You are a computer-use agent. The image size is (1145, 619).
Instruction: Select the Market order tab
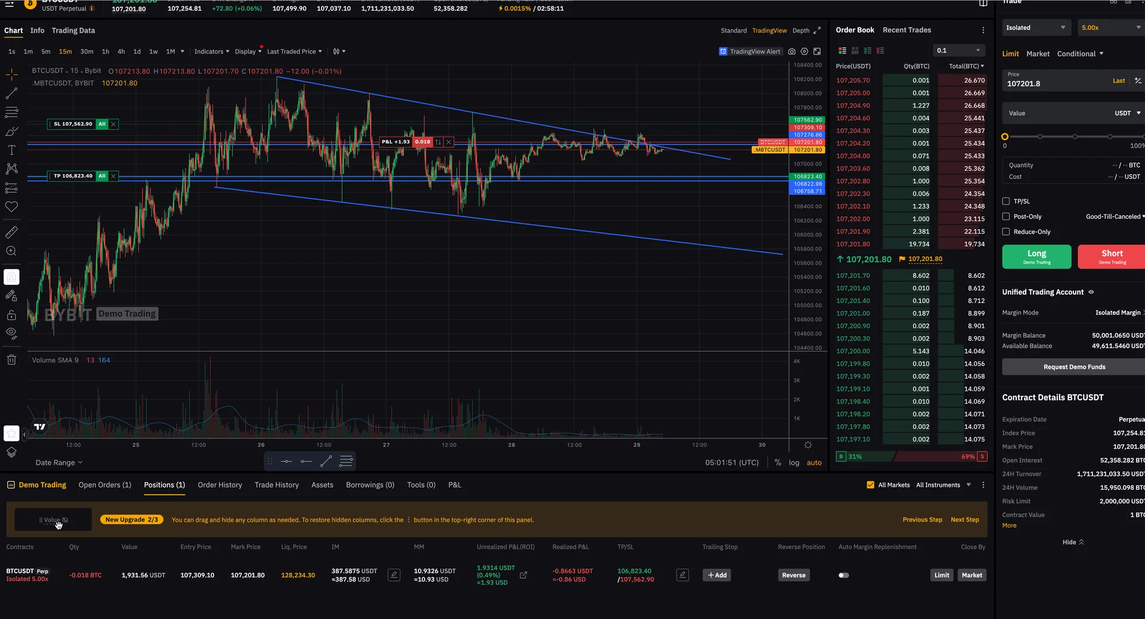point(1038,54)
